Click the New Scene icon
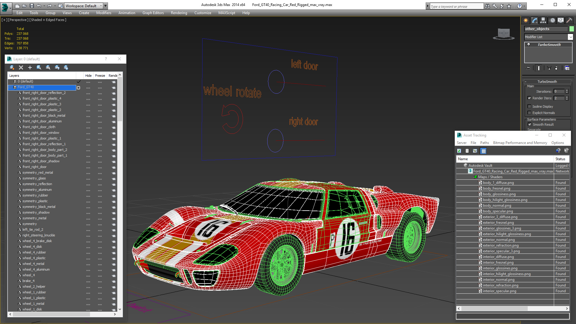 [x=17, y=6]
